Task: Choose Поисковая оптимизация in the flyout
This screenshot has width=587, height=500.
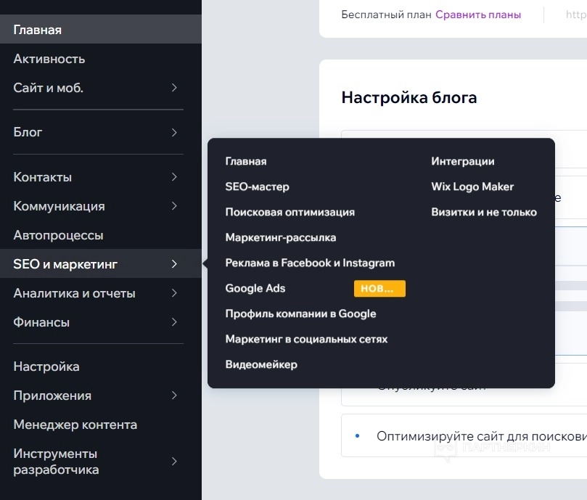Action: (x=290, y=212)
